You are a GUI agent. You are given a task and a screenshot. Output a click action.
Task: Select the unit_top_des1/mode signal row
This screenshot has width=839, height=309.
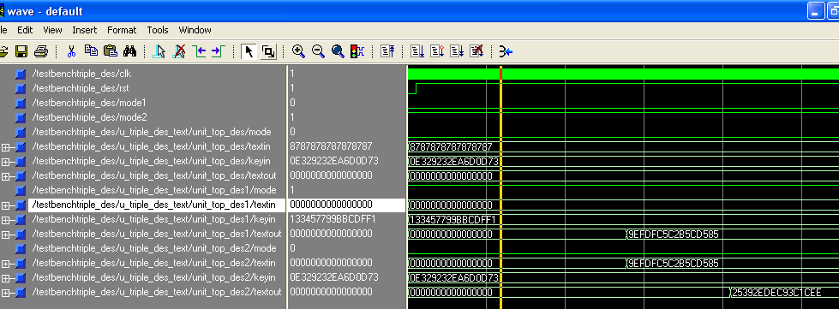pos(154,190)
